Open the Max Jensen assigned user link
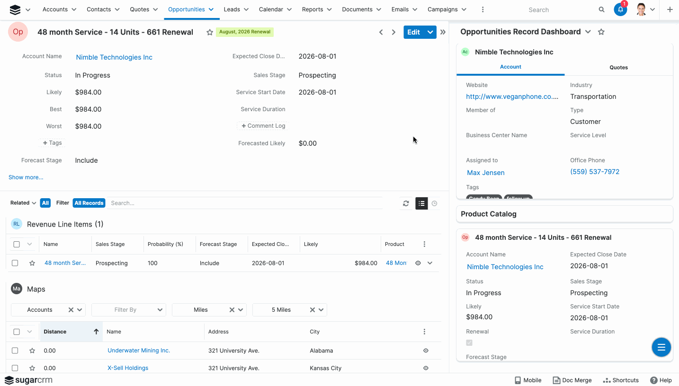 (486, 173)
